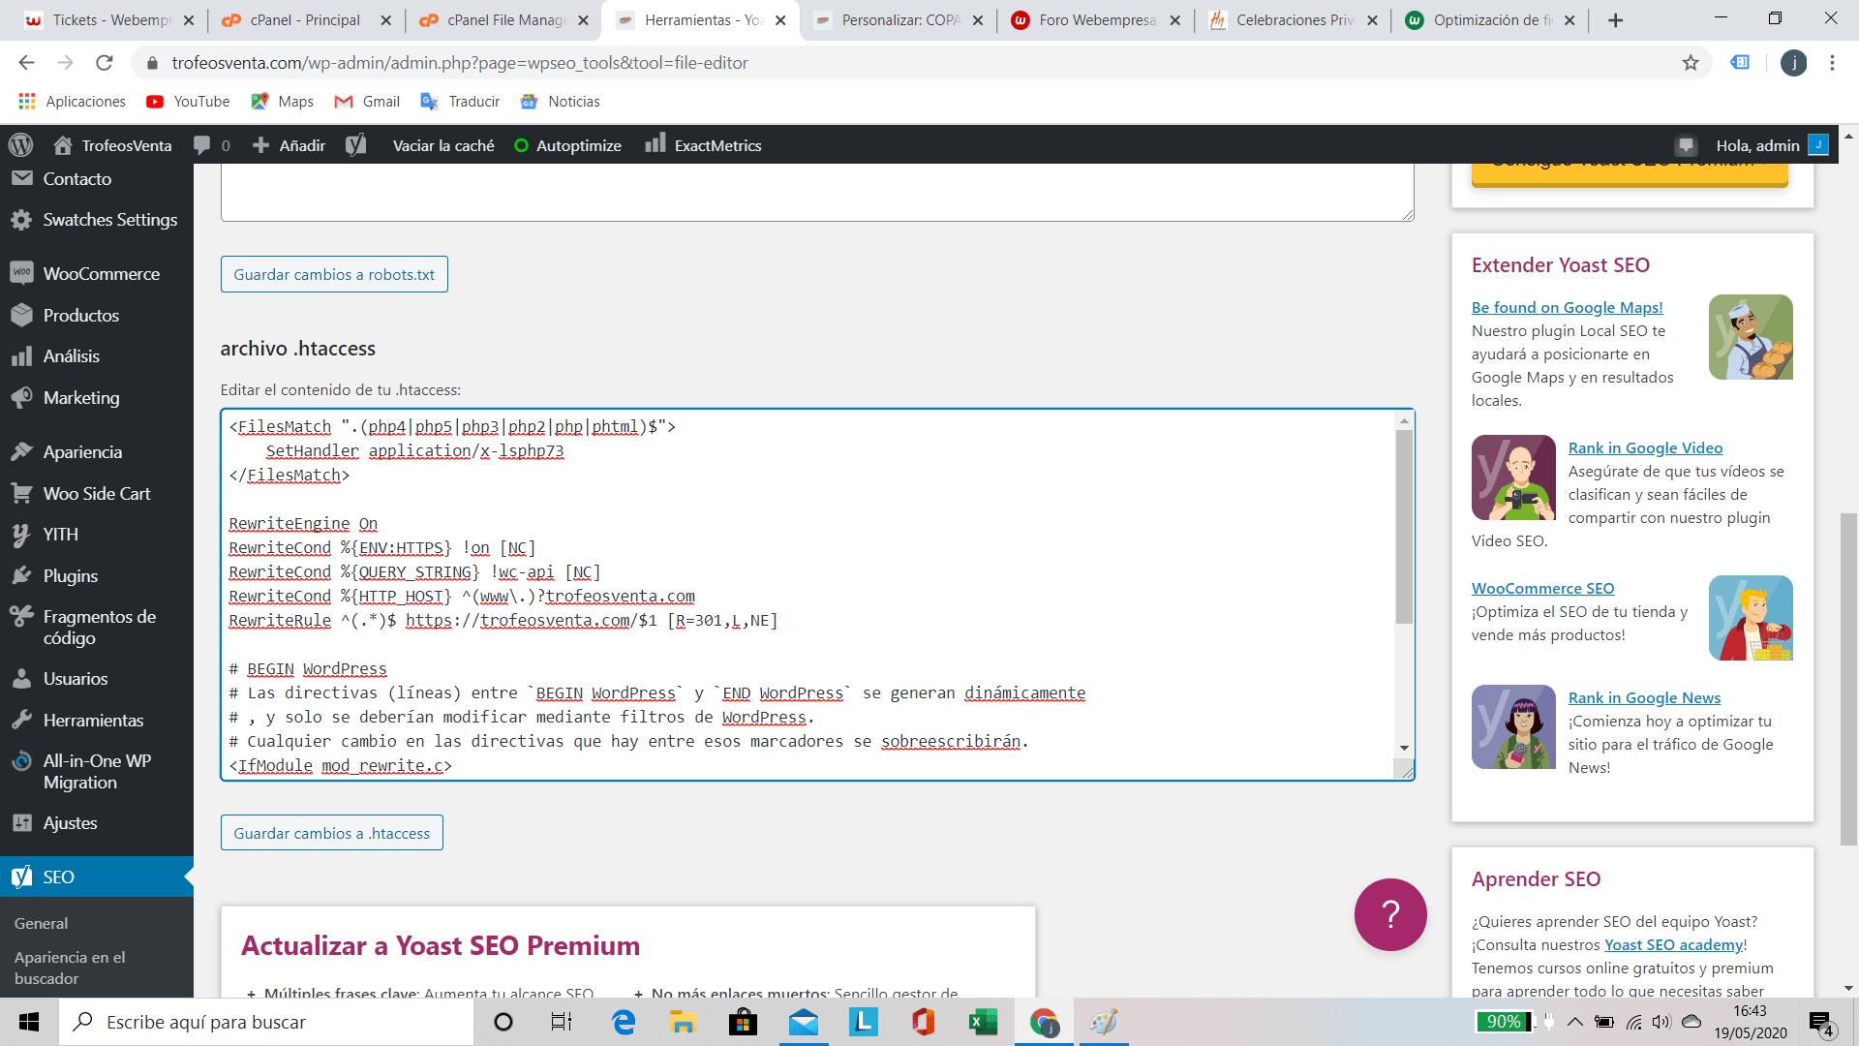Open Rank in Google News link

(x=1644, y=697)
